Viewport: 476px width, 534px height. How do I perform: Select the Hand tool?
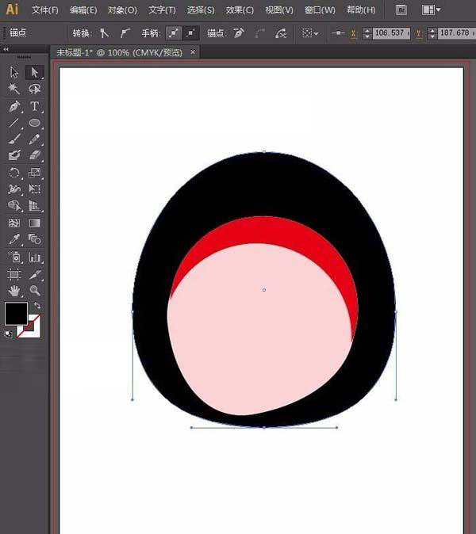point(14,291)
